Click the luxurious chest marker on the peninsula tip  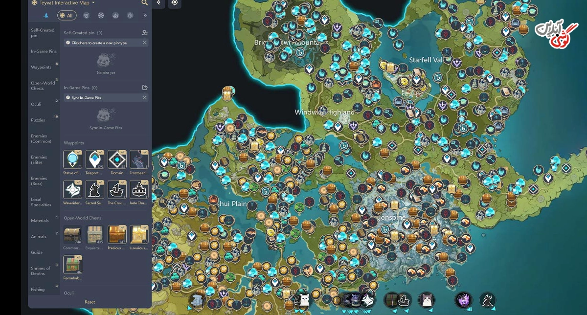(227, 92)
